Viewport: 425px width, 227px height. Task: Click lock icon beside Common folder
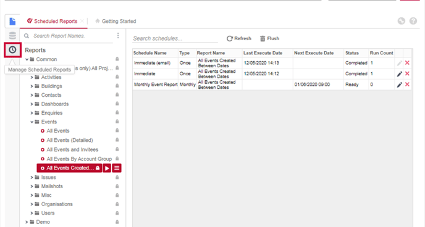(x=117, y=59)
